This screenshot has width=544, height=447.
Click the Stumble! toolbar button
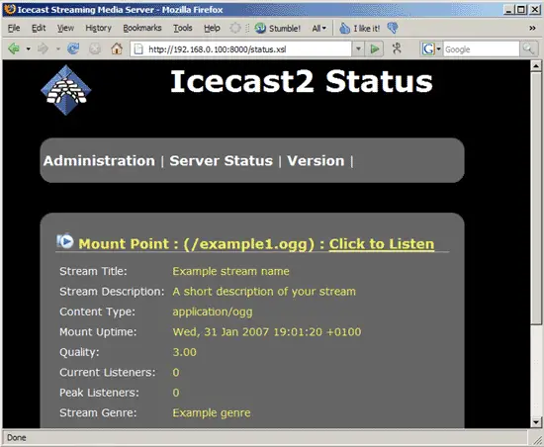click(x=278, y=28)
